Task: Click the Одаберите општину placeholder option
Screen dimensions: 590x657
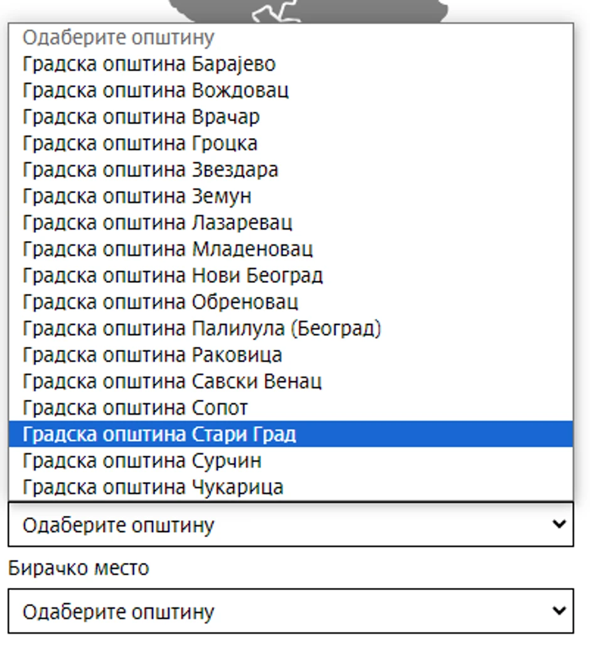Action: pyautogui.click(x=119, y=38)
